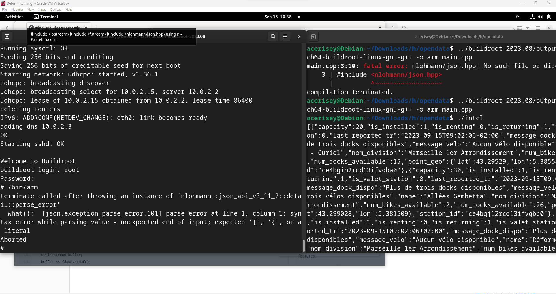
Task: Click the right terminal title acerisey@Debian opendata
Action: click(459, 37)
